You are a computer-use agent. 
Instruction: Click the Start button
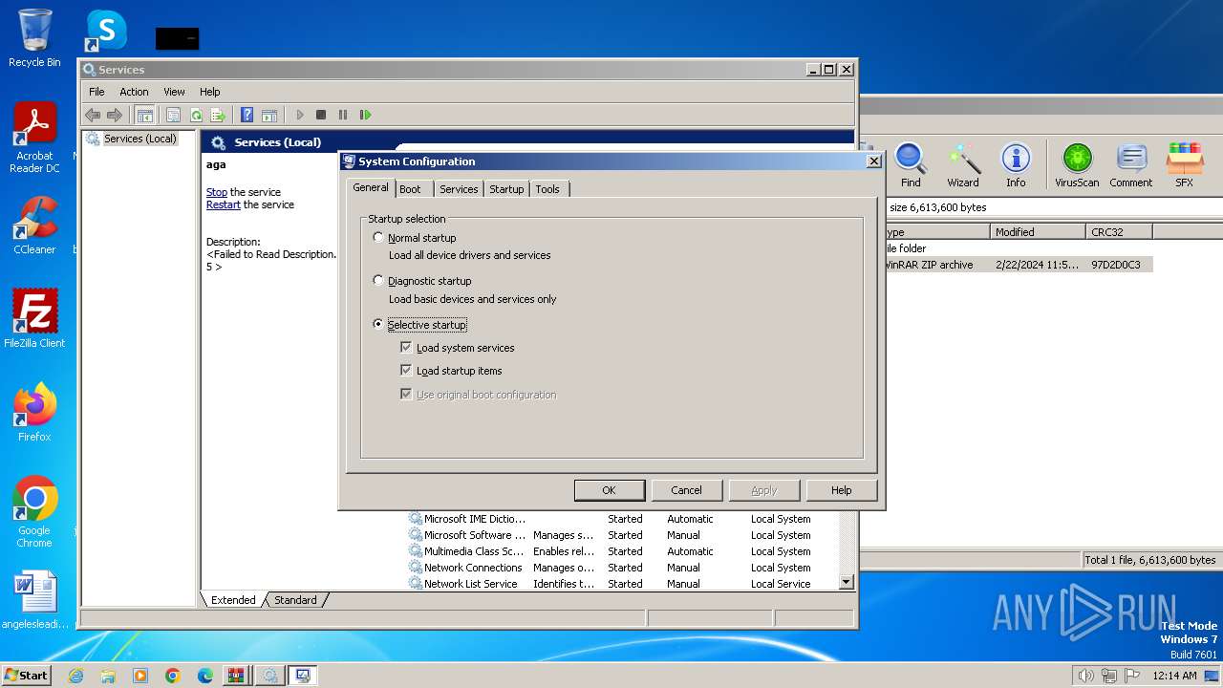click(27, 676)
